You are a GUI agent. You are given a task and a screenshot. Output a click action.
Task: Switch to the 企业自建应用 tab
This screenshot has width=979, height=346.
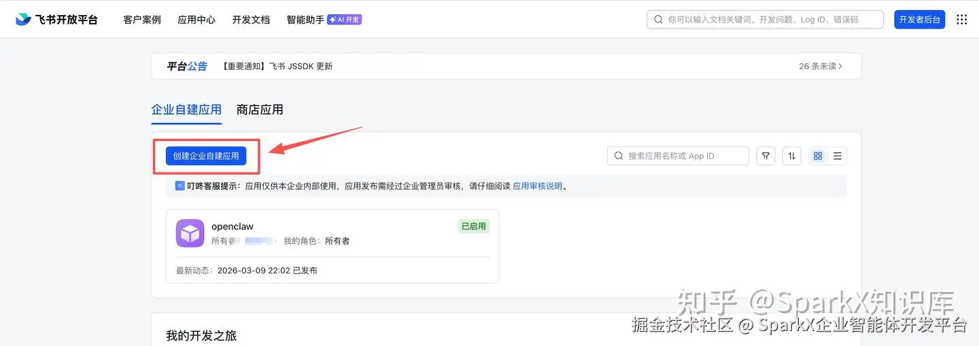[x=186, y=110]
